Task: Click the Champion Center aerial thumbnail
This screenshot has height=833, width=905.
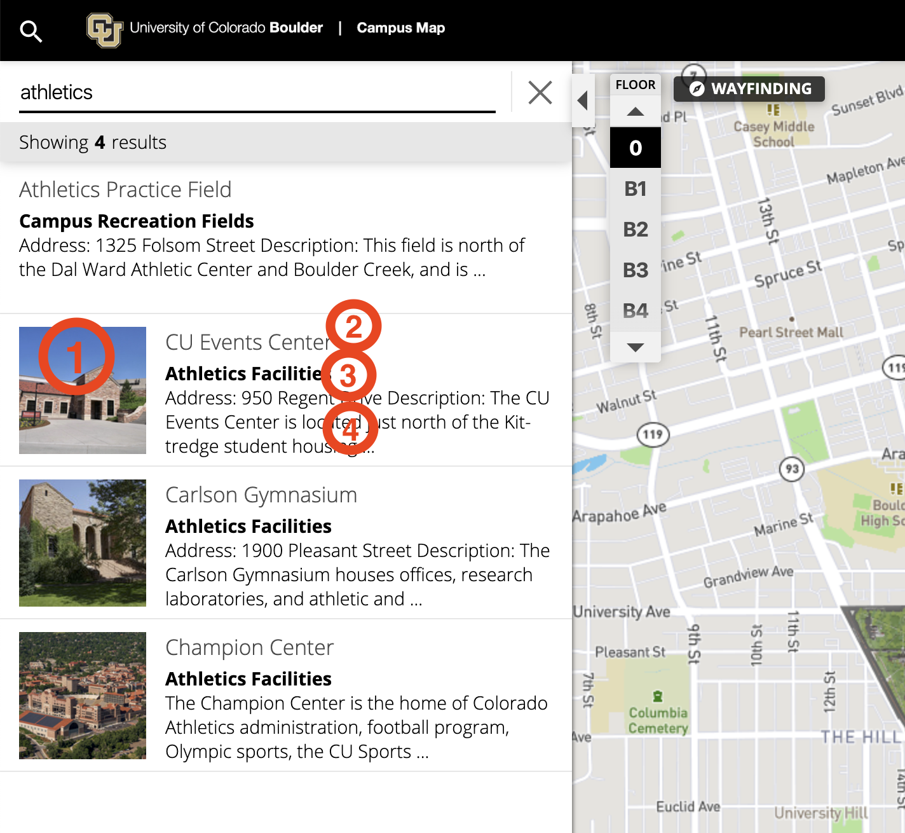Action: pyautogui.click(x=83, y=696)
